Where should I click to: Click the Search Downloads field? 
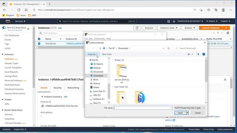[x=190, y=48]
